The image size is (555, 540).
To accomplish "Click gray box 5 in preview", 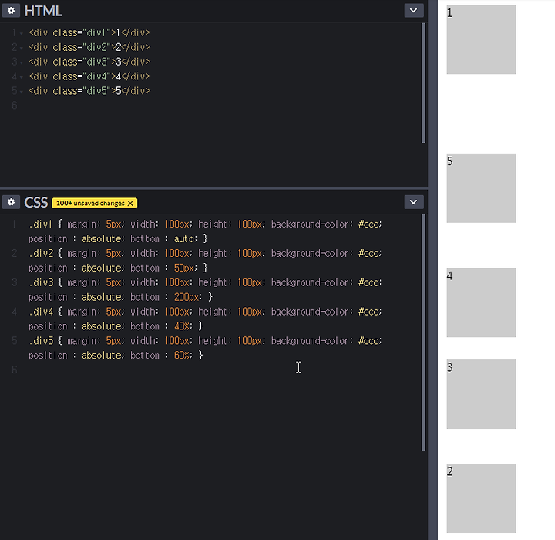I will (481, 188).
